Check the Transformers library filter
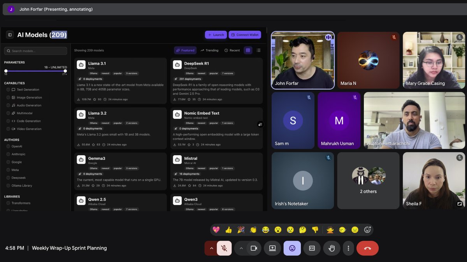Screen dimensions: 467x262 [8, 203]
